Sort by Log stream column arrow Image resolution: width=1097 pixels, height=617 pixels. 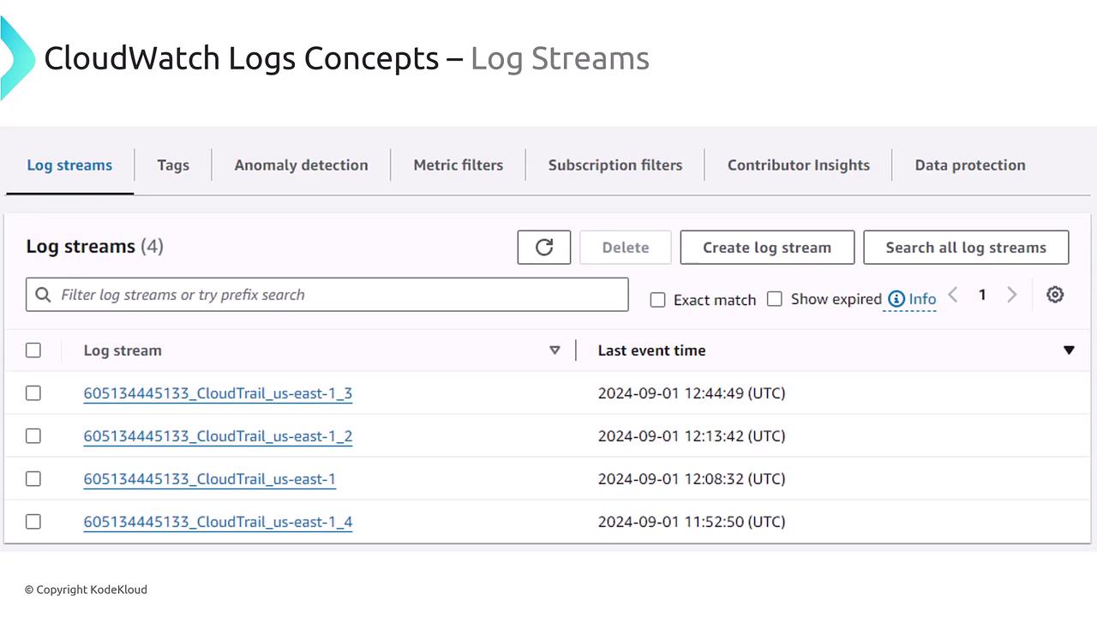(x=554, y=350)
